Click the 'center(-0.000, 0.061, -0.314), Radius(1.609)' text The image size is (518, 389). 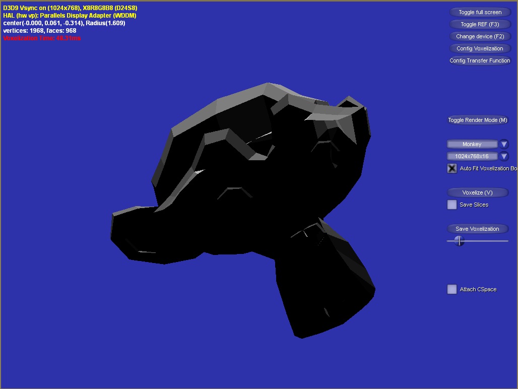tap(64, 23)
